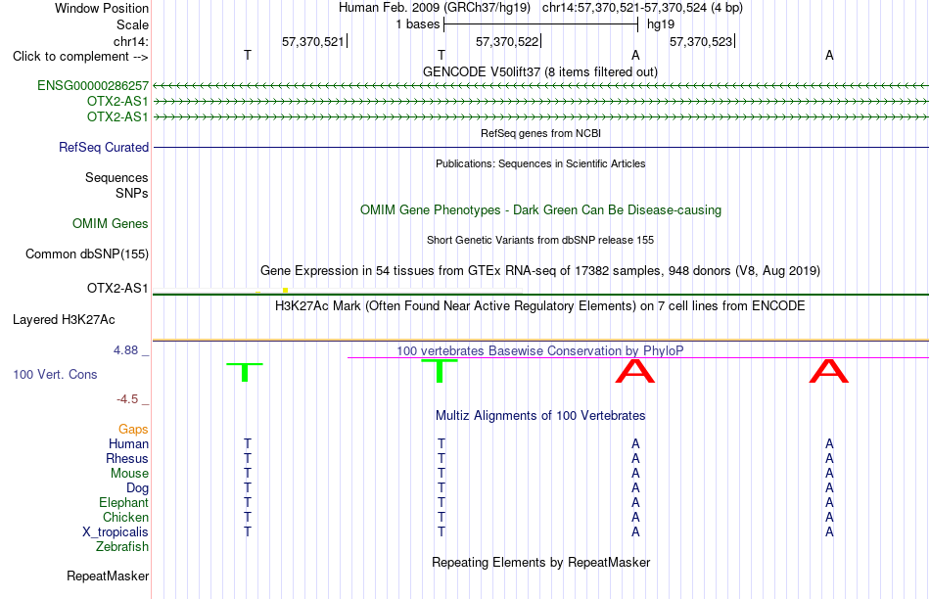Click the Gaps row label

coord(133,429)
